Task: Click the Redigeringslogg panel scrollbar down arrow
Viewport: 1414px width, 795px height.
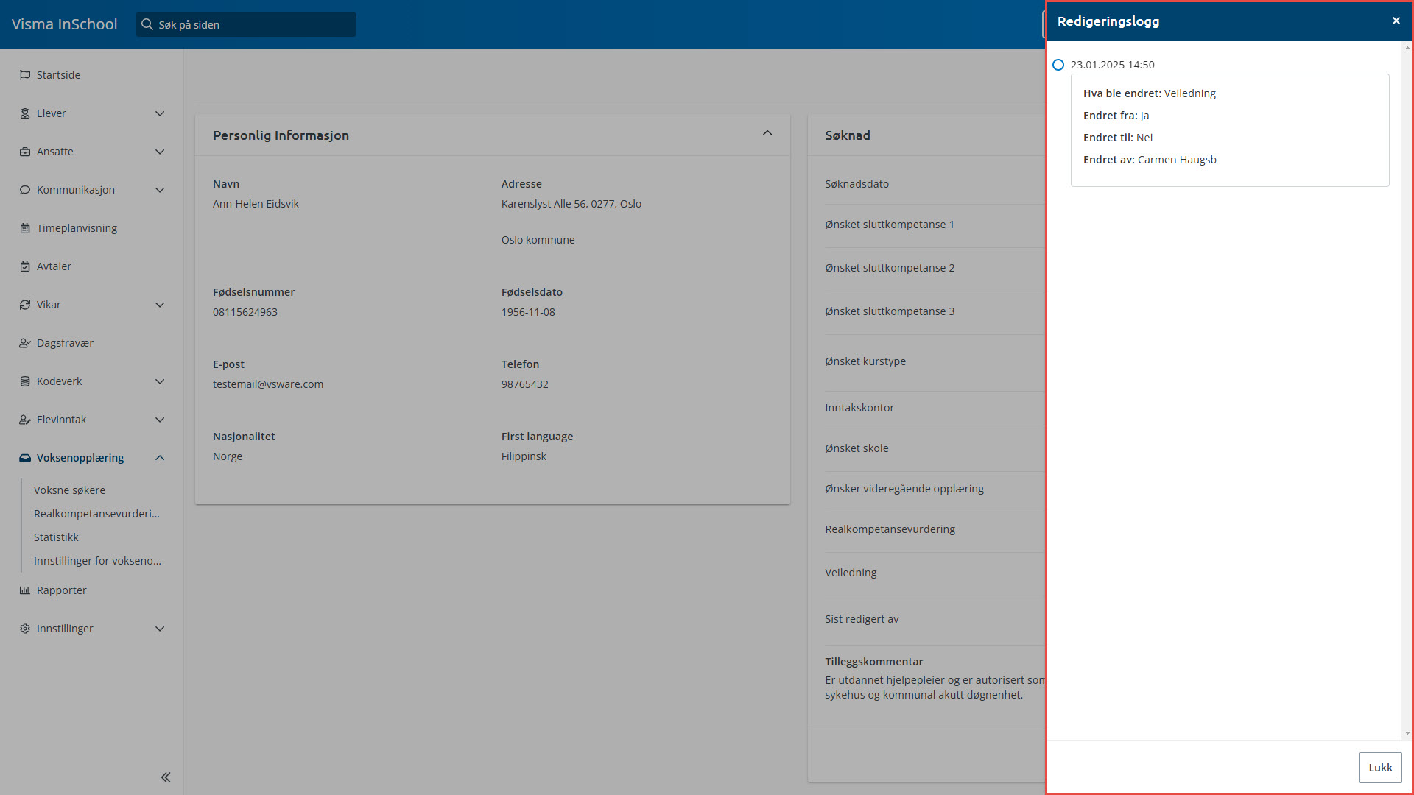Action: pos(1407,733)
